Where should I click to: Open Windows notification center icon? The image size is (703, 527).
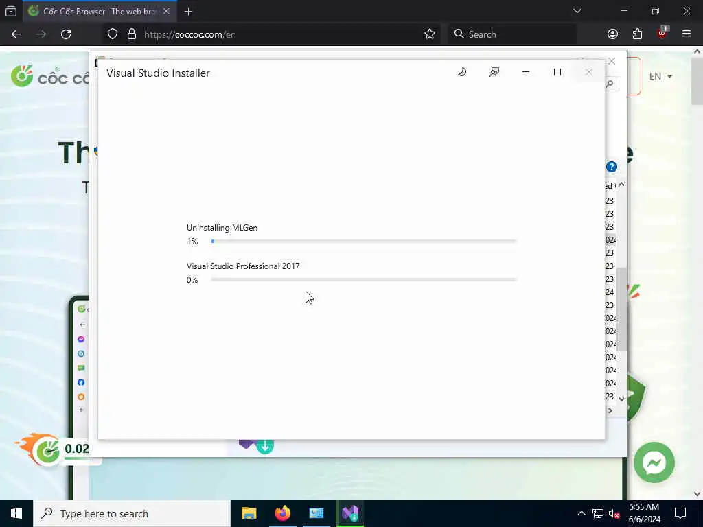pyautogui.click(x=680, y=513)
